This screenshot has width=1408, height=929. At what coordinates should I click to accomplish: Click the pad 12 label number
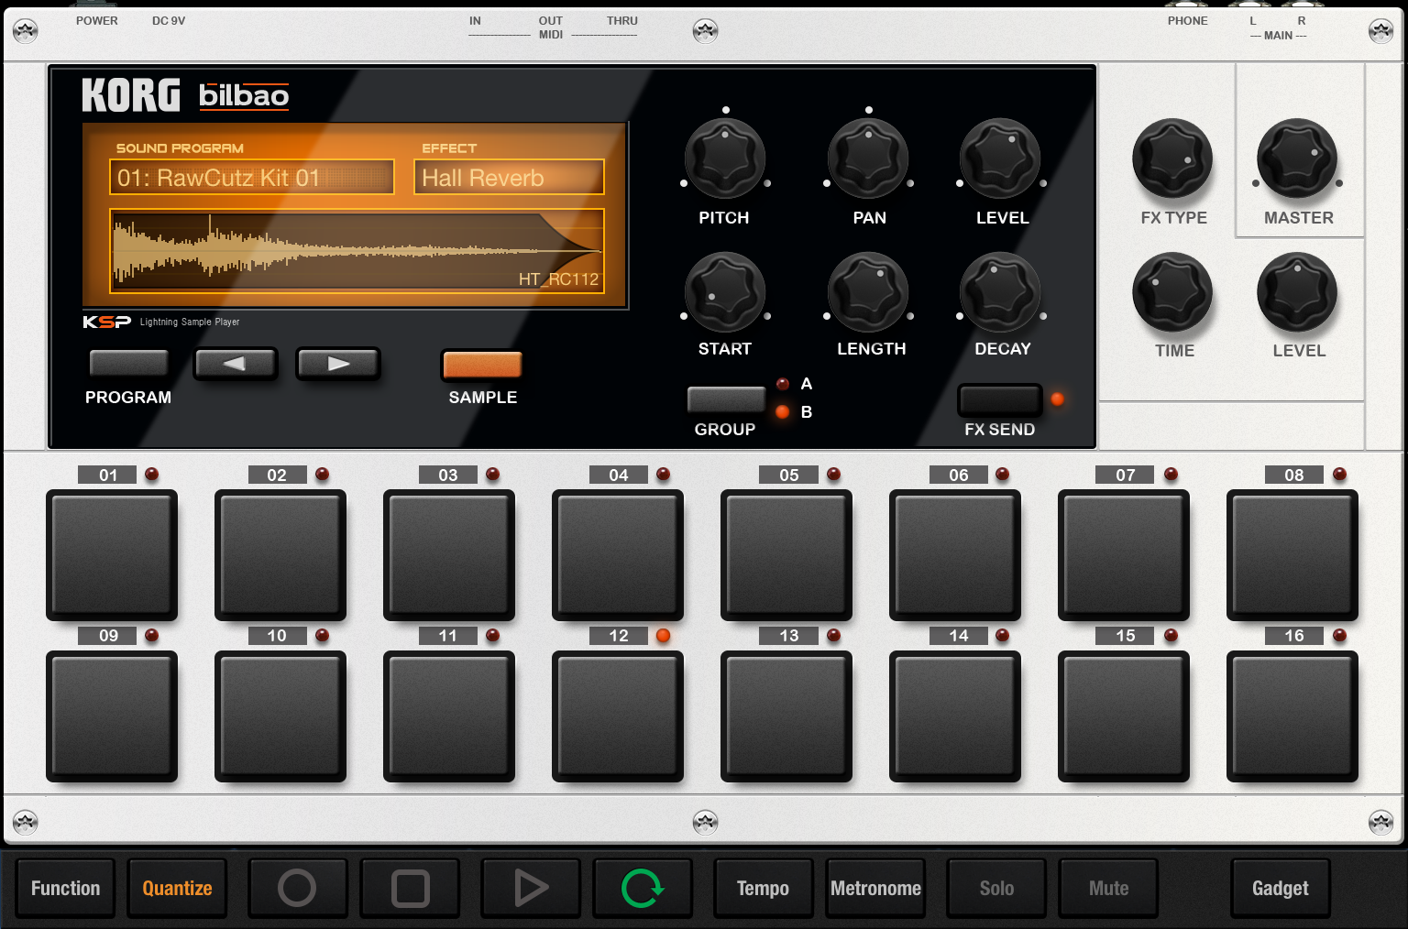(x=619, y=636)
